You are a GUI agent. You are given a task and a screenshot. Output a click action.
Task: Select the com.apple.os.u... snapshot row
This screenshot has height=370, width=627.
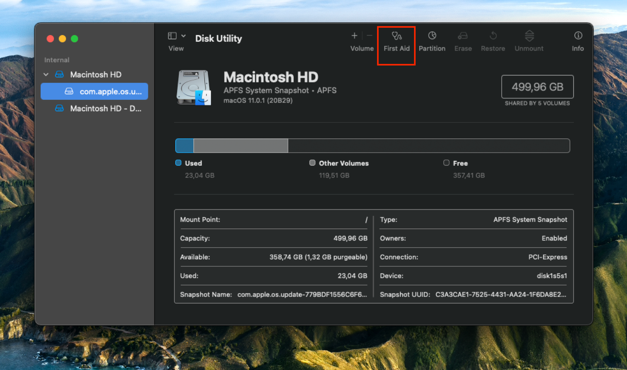click(x=94, y=91)
